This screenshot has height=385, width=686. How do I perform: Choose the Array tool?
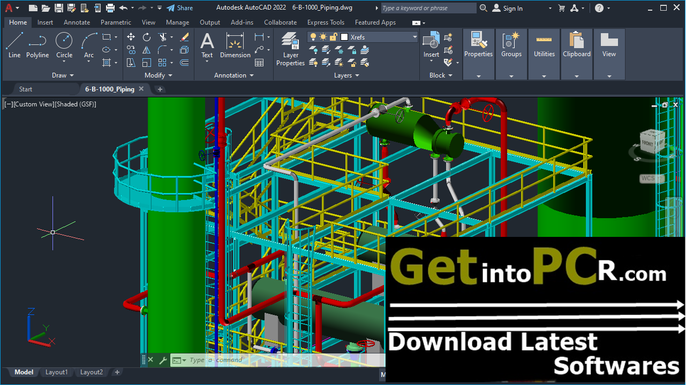[162, 63]
